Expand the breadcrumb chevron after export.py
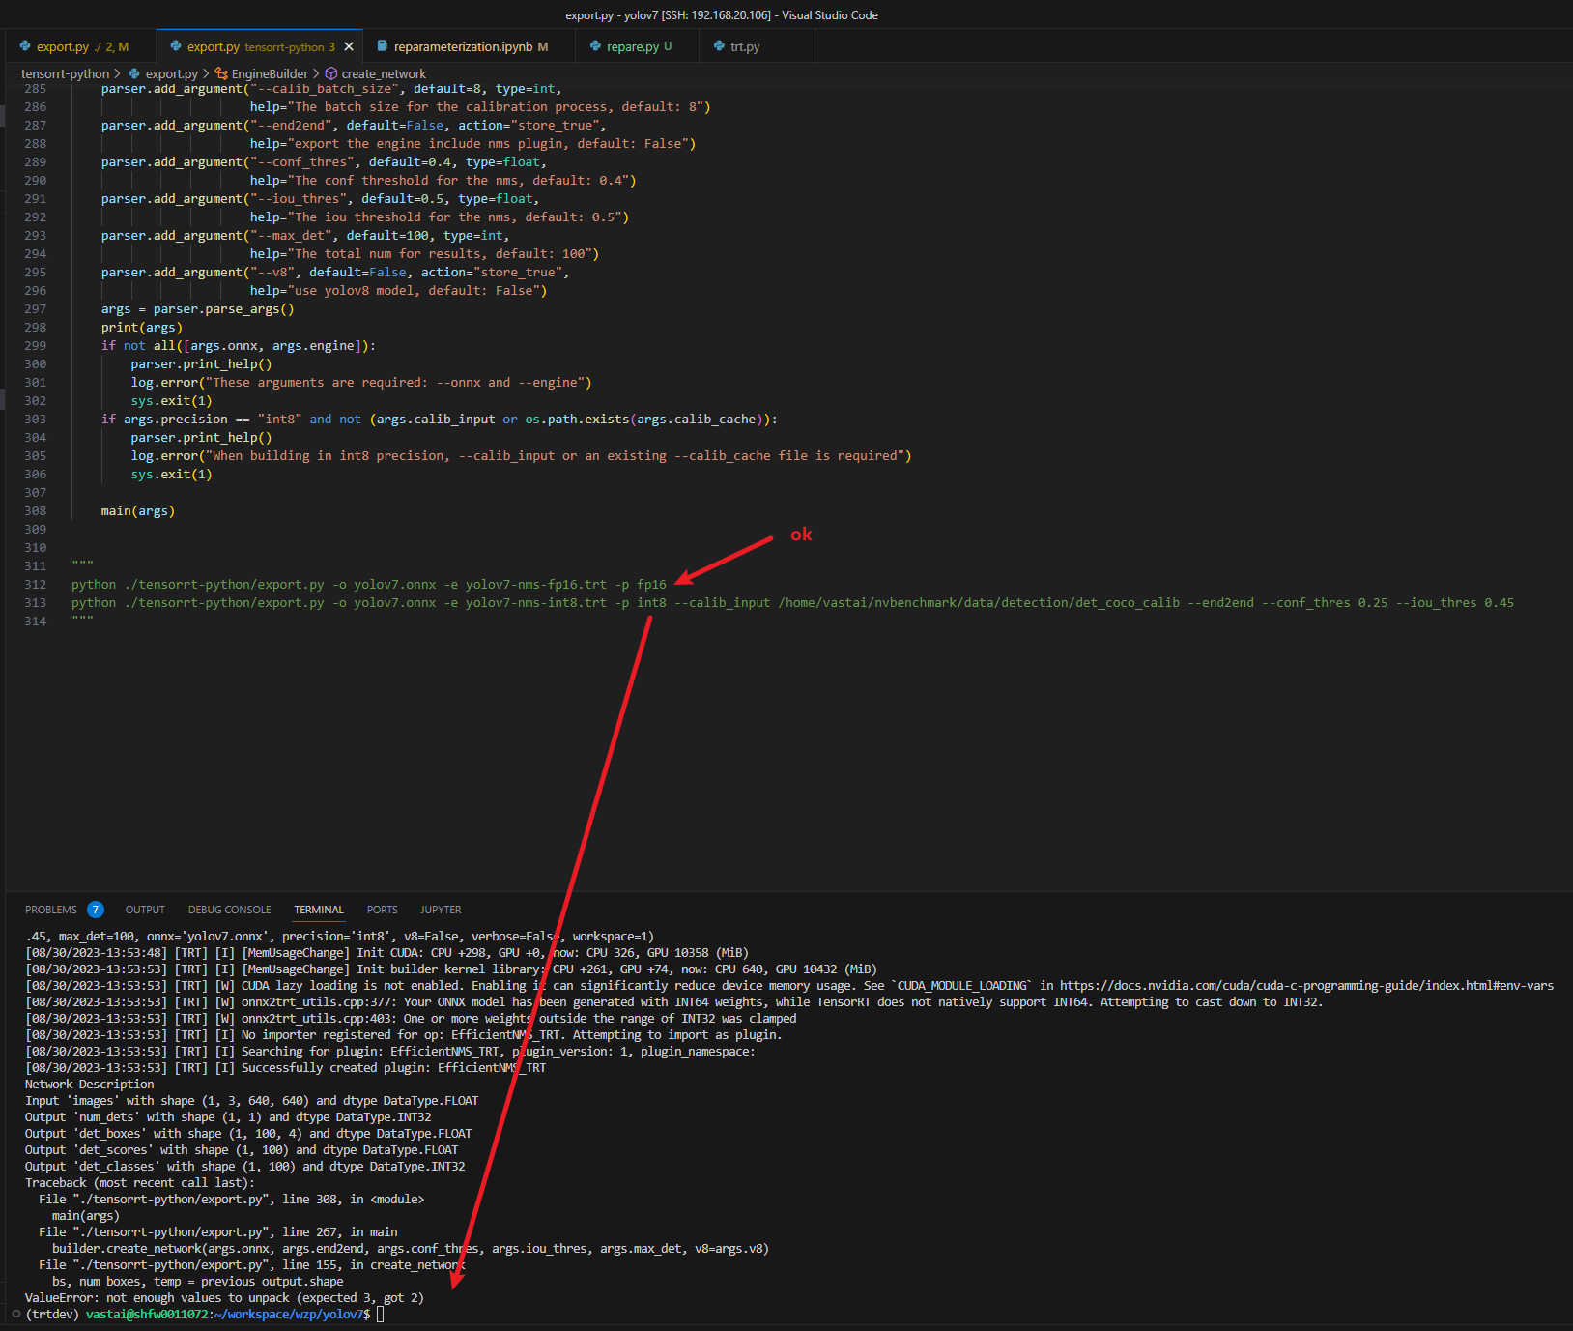Screen dimensions: 1573x1331 pyautogui.click(x=206, y=73)
